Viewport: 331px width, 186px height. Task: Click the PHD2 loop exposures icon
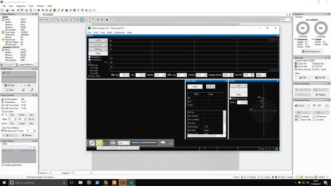pyautogui.click(x=99, y=143)
